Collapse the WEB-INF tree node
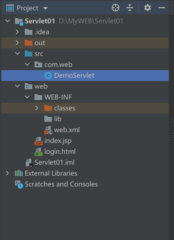 point(27,97)
